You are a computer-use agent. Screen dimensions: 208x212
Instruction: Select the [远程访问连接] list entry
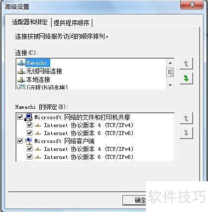coord(43,87)
